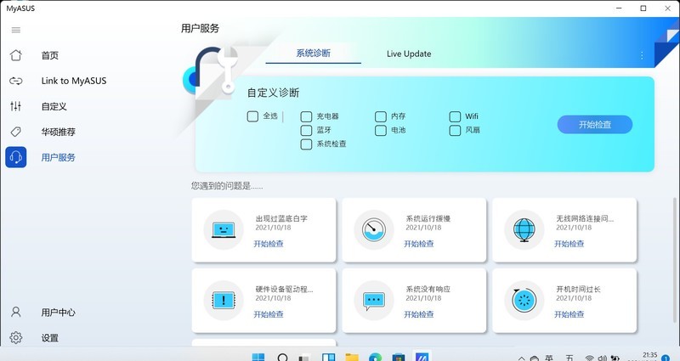
Task: Open the taskbar clock showing 21:35
Action: coord(649,357)
